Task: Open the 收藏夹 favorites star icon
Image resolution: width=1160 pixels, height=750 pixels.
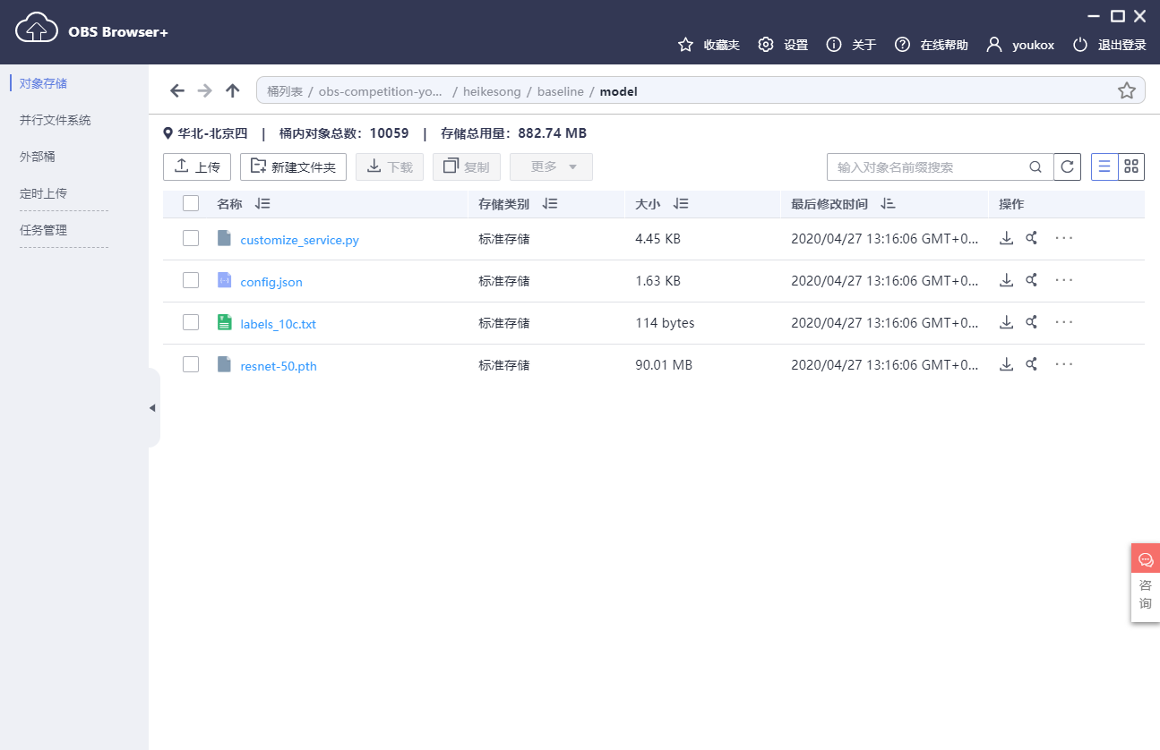Action: [686, 45]
